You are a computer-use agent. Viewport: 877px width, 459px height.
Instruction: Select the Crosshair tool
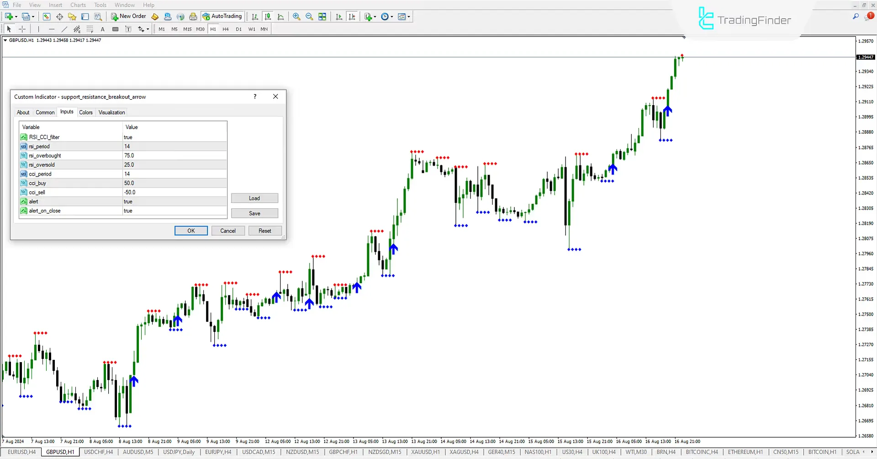pyautogui.click(x=22, y=29)
